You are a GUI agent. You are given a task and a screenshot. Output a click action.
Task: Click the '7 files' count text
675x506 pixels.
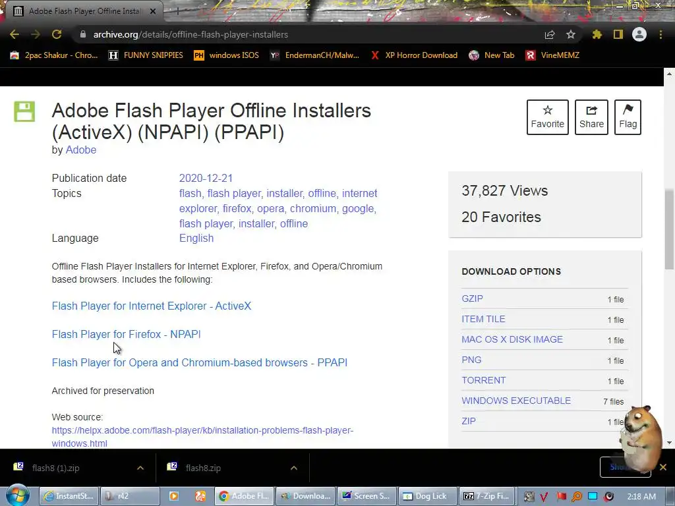pos(614,401)
